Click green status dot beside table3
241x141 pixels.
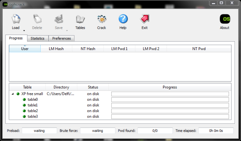24,117
